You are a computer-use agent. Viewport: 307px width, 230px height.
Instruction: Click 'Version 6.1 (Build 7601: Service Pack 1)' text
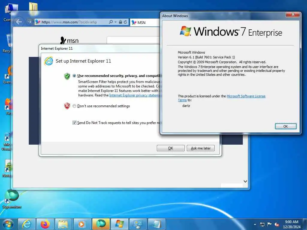pyautogui.click(x=206, y=57)
